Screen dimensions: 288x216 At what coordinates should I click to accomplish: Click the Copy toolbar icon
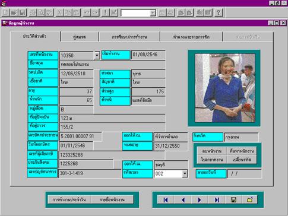click(x=68, y=12)
